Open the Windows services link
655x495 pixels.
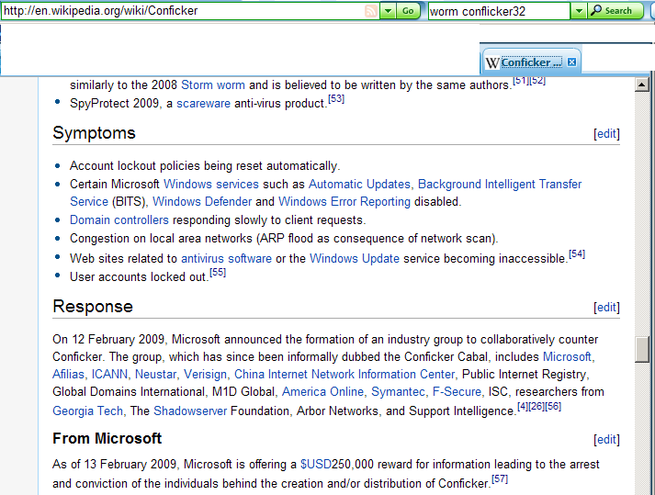tap(211, 185)
